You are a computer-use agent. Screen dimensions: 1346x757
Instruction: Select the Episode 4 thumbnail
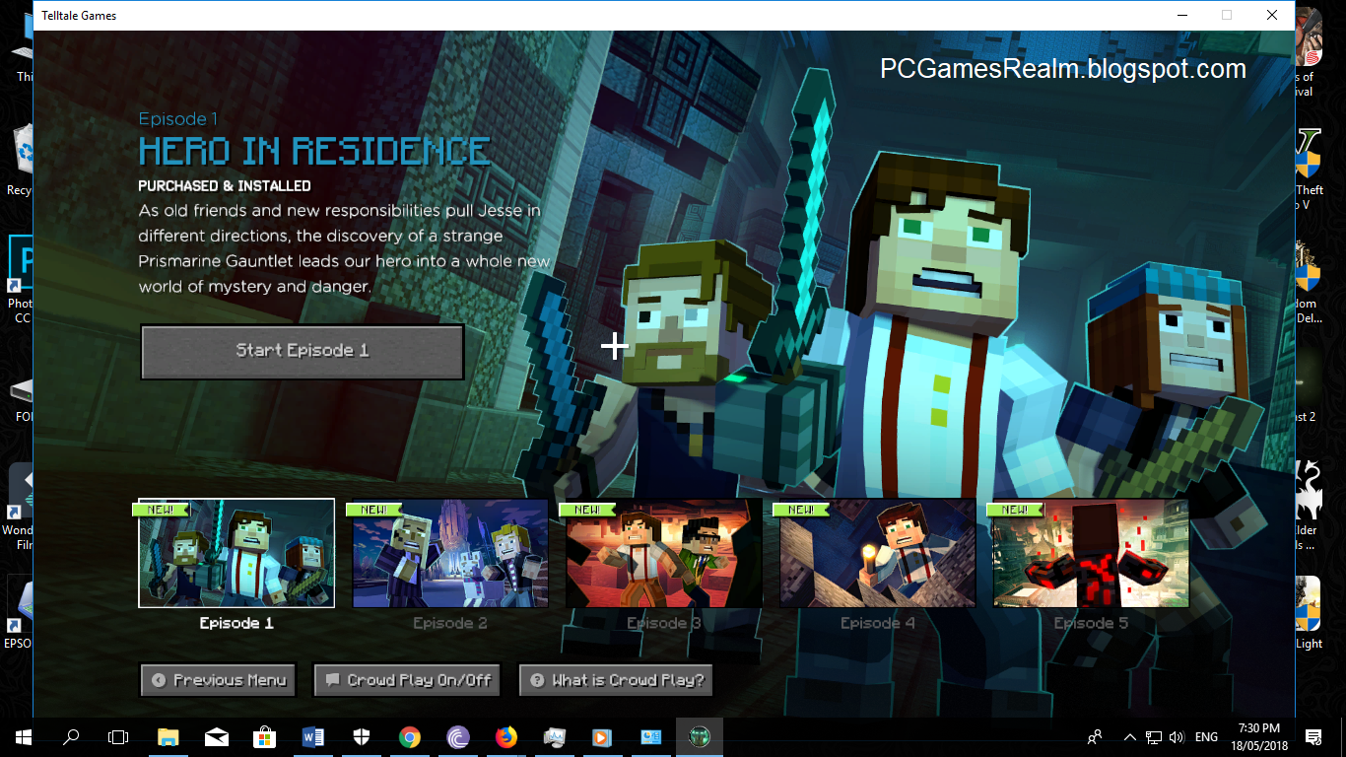pyautogui.click(x=878, y=553)
